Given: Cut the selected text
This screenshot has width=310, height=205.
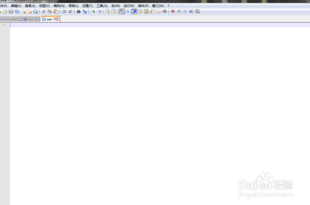Looking at the screenshot, I should (x=43, y=11).
